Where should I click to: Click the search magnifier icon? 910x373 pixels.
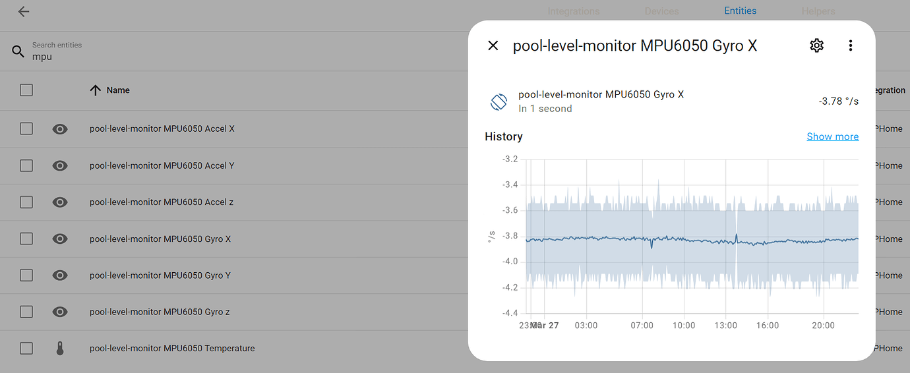coord(18,51)
